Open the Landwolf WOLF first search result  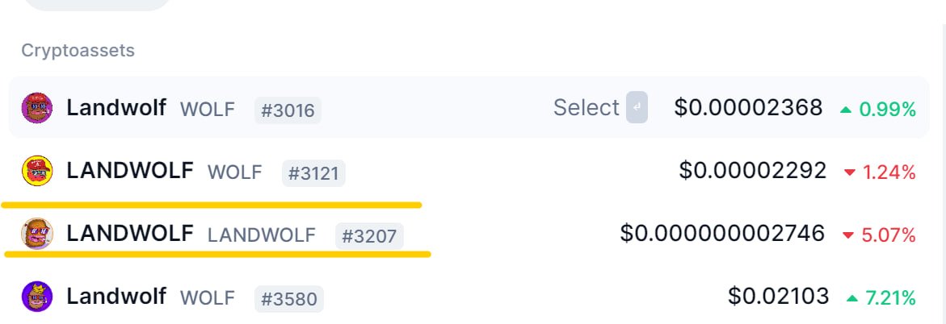point(469,107)
